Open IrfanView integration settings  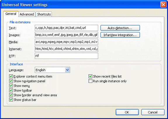coord(120,35)
